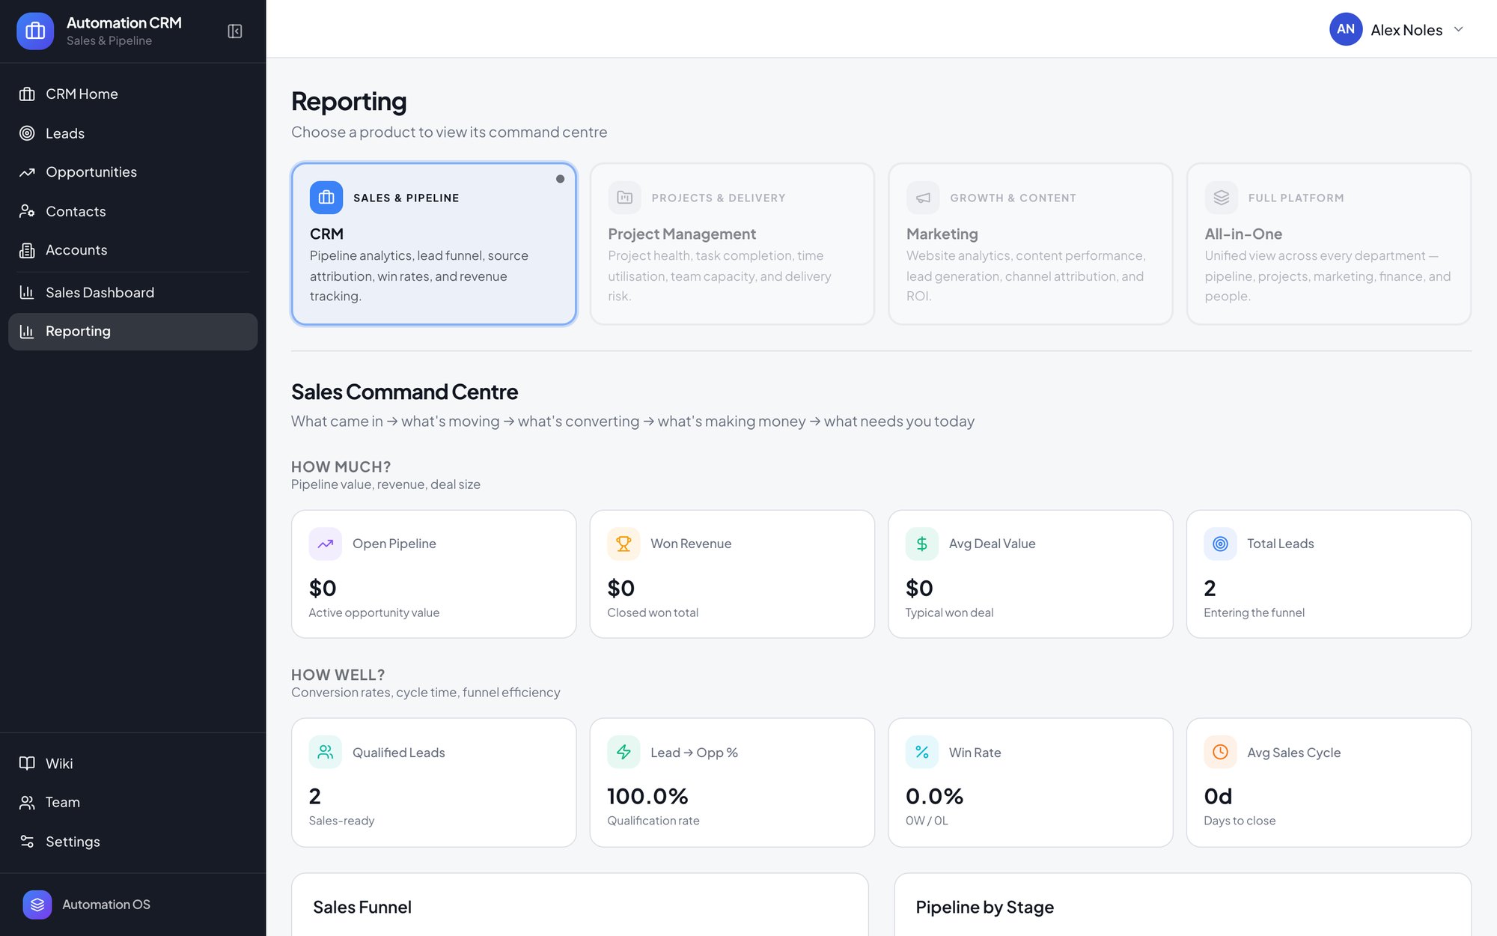The height and width of the screenshot is (936, 1497).
Task: Expand the Alex Noles account dropdown chevron
Action: click(1458, 29)
